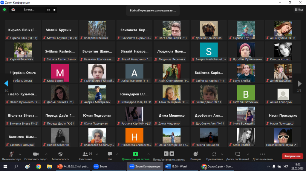306x171 pixels.
Task: Open the Участники participants panel
Action: [85, 154]
